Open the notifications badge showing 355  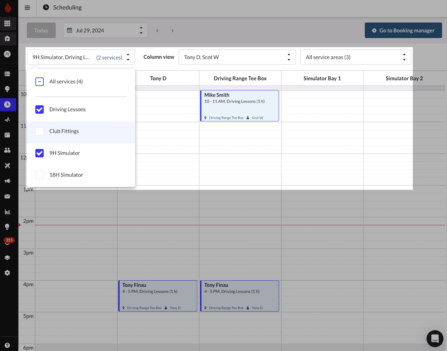pos(9,240)
